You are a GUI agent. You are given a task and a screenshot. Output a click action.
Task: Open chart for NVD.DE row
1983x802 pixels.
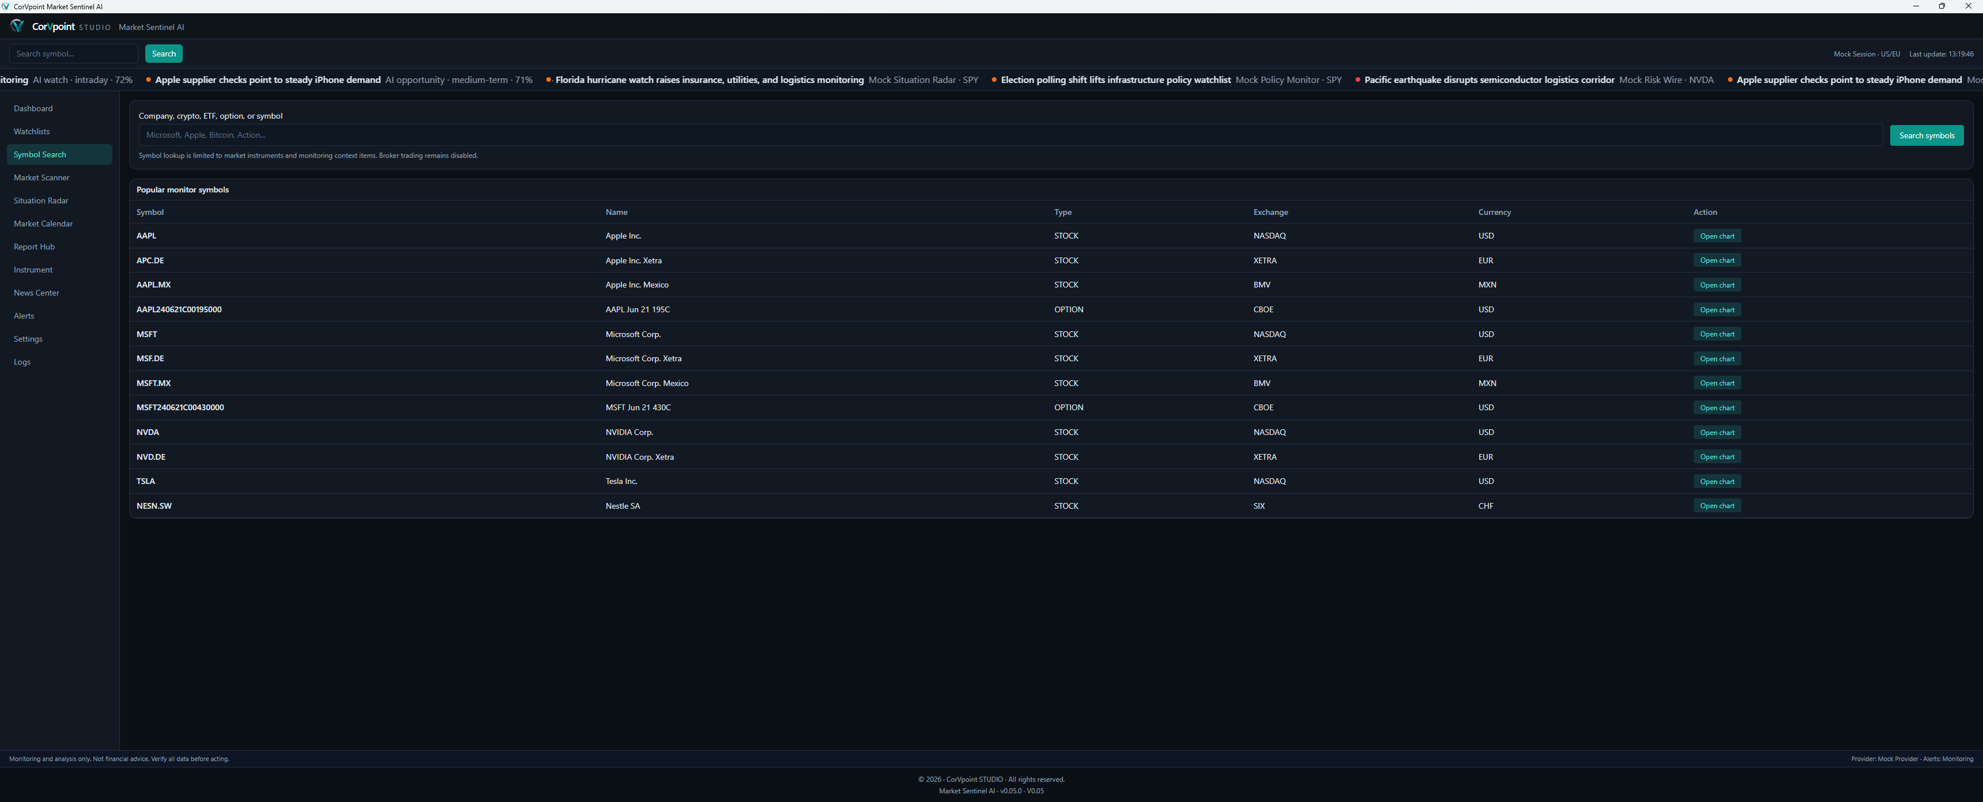tap(1717, 456)
